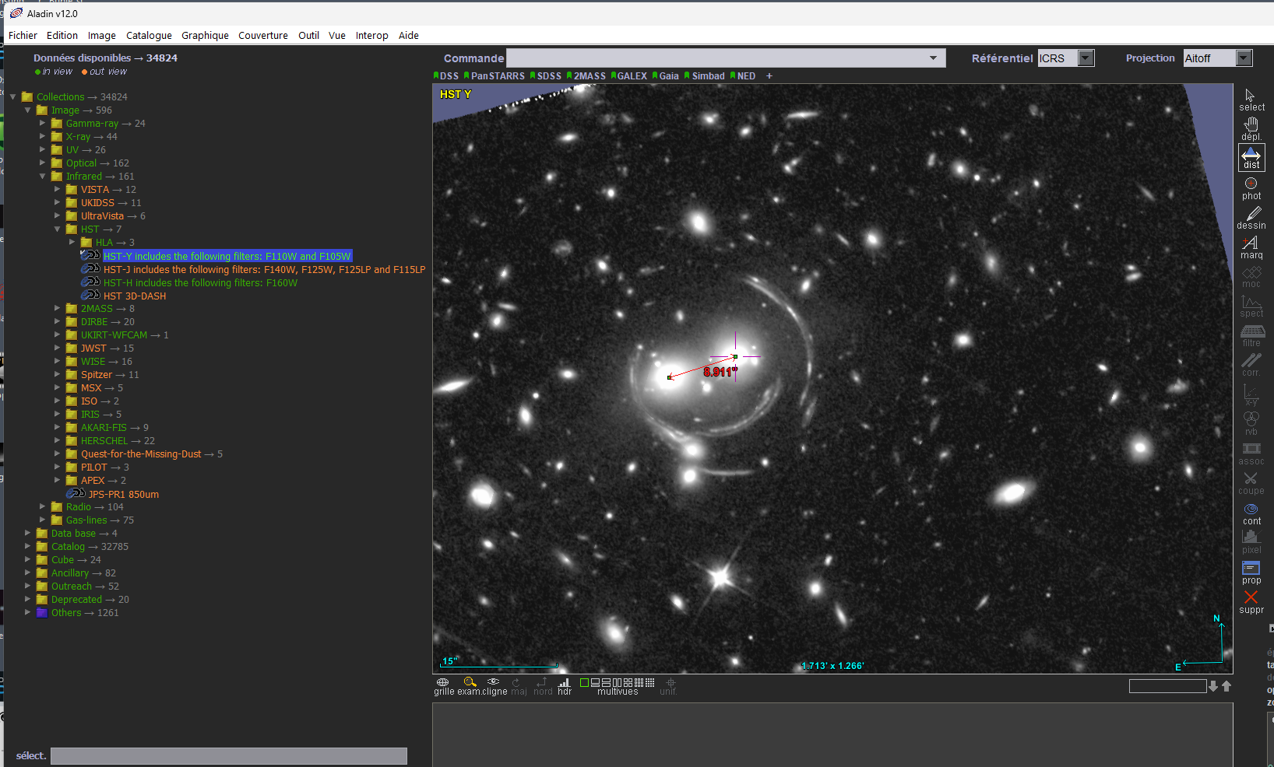This screenshot has width=1274, height=767.
Task: Expand the Optical folder
Action: pyautogui.click(x=43, y=163)
